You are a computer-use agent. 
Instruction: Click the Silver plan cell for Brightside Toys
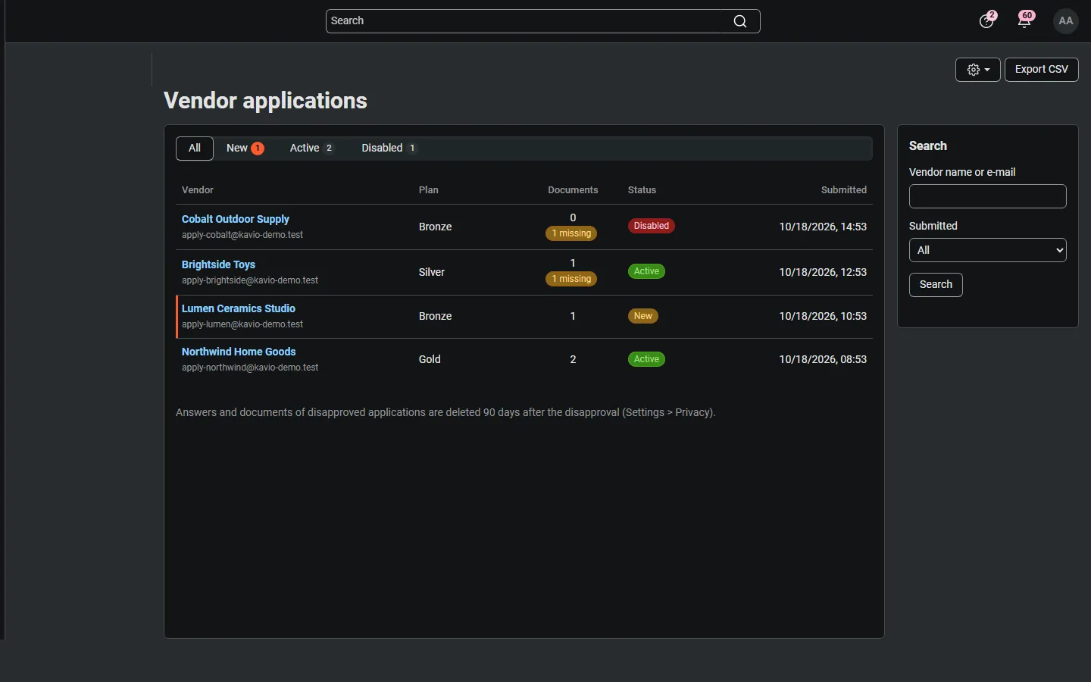click(x=432, y=272)
